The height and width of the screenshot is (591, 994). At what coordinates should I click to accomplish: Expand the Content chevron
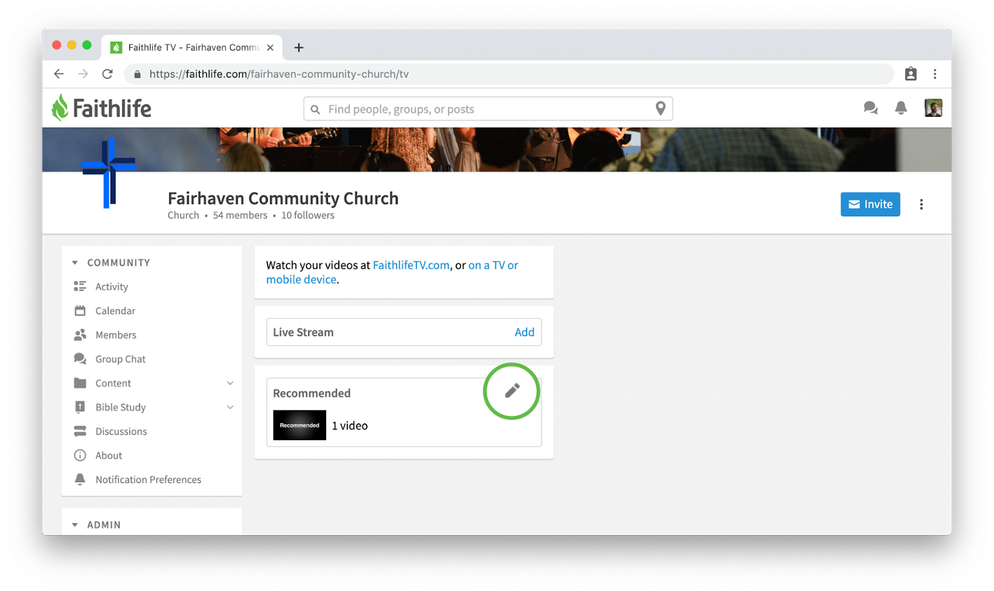(x=230, y=383)
